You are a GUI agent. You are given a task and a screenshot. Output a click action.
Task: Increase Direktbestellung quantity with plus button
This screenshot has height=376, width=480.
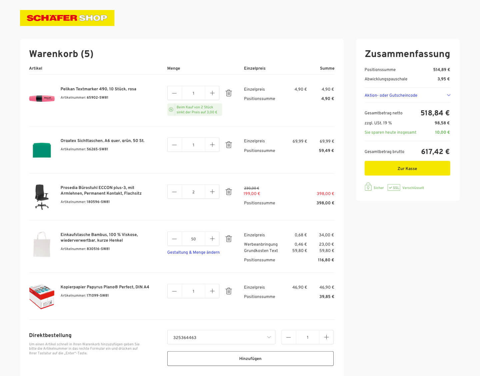click(326, 337)
